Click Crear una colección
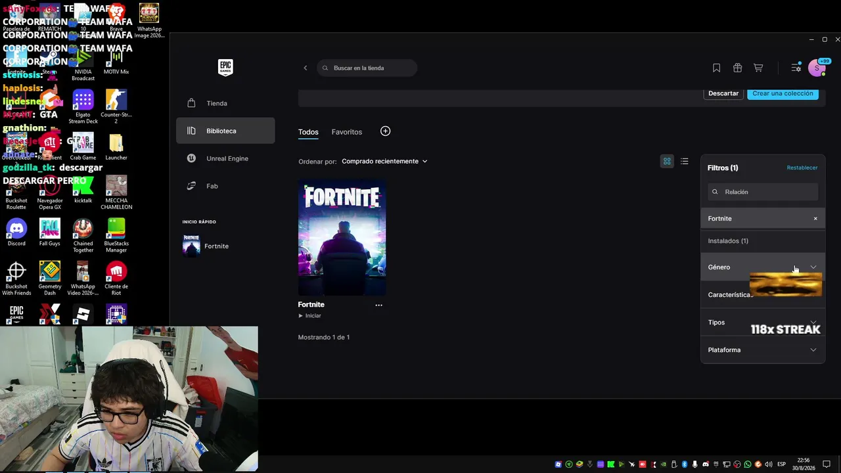 (x=783, y=93)
